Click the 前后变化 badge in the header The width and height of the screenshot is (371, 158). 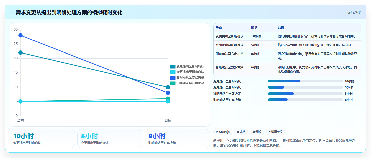click(354, 12)
